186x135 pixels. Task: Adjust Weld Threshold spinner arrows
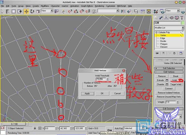tap(108, 79)
